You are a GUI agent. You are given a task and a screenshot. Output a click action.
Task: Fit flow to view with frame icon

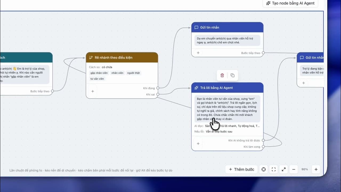pos(274,169)
